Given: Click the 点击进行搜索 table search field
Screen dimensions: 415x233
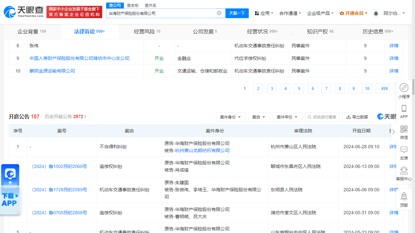Looking at the screenshot, I should pyautogui.click(x=322, y=117).
